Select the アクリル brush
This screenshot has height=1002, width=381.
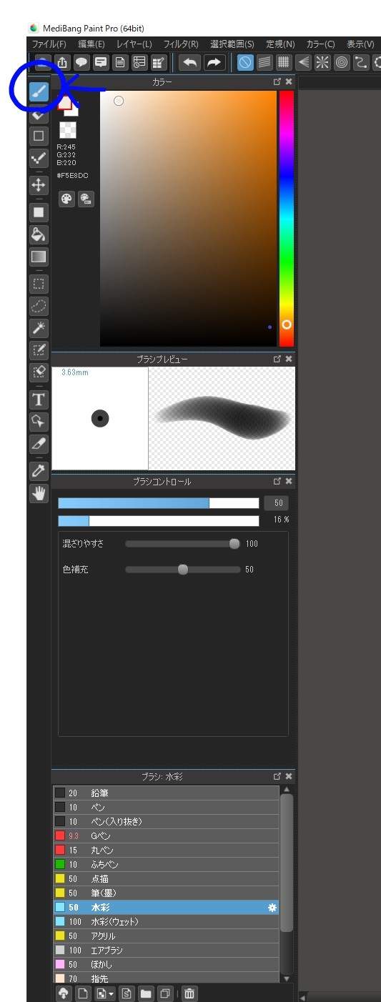[166, 936]
